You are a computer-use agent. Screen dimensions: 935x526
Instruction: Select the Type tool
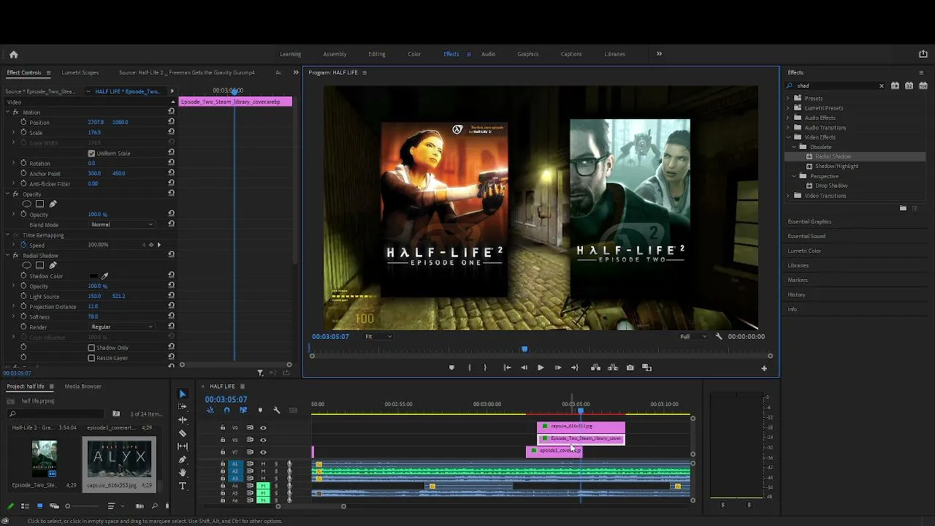pos(183,486)
